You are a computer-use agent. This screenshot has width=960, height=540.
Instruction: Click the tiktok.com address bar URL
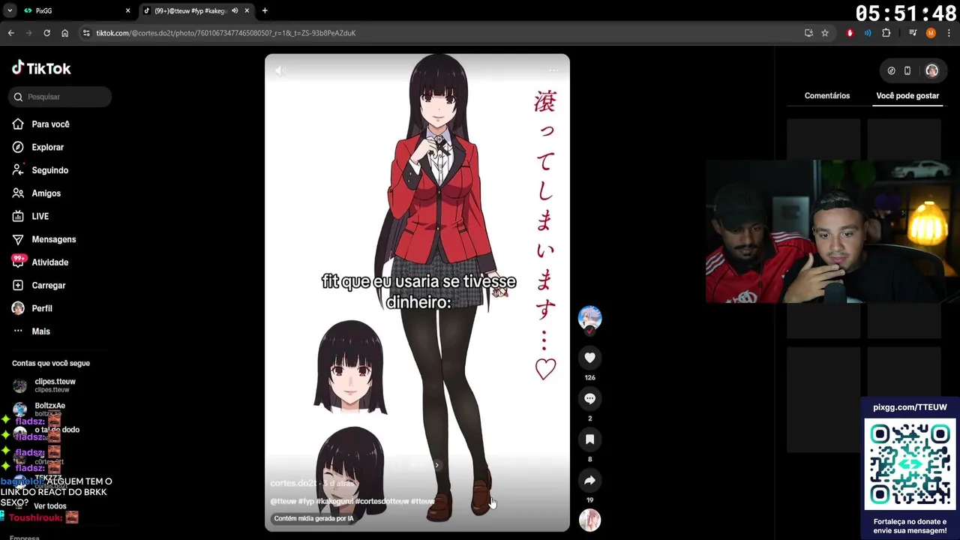[226, 33]
